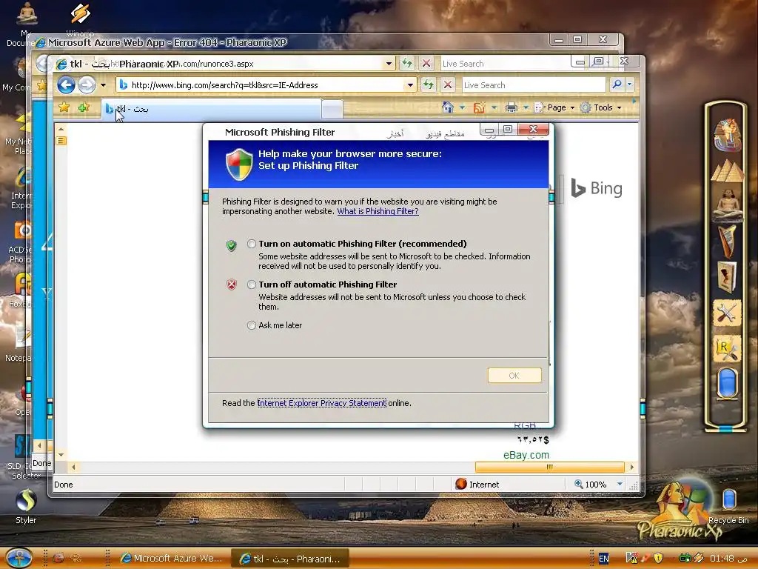Click the vertical scrollbar up arrow

[61, 129]
